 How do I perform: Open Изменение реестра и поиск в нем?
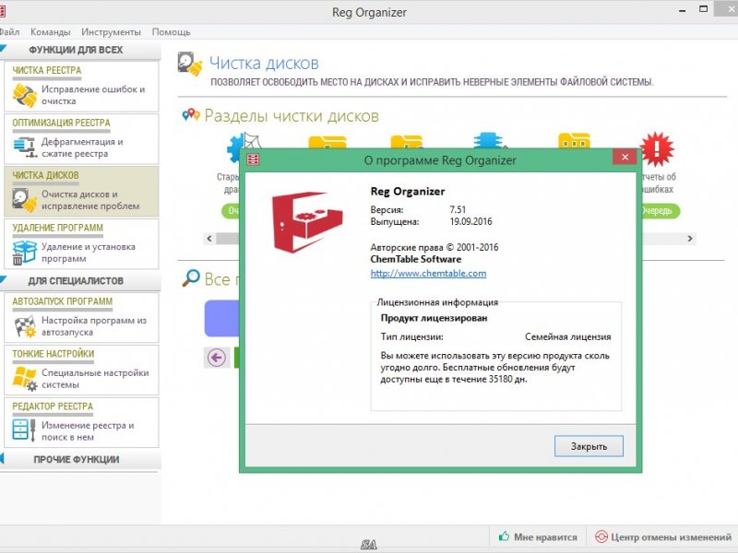88,431
